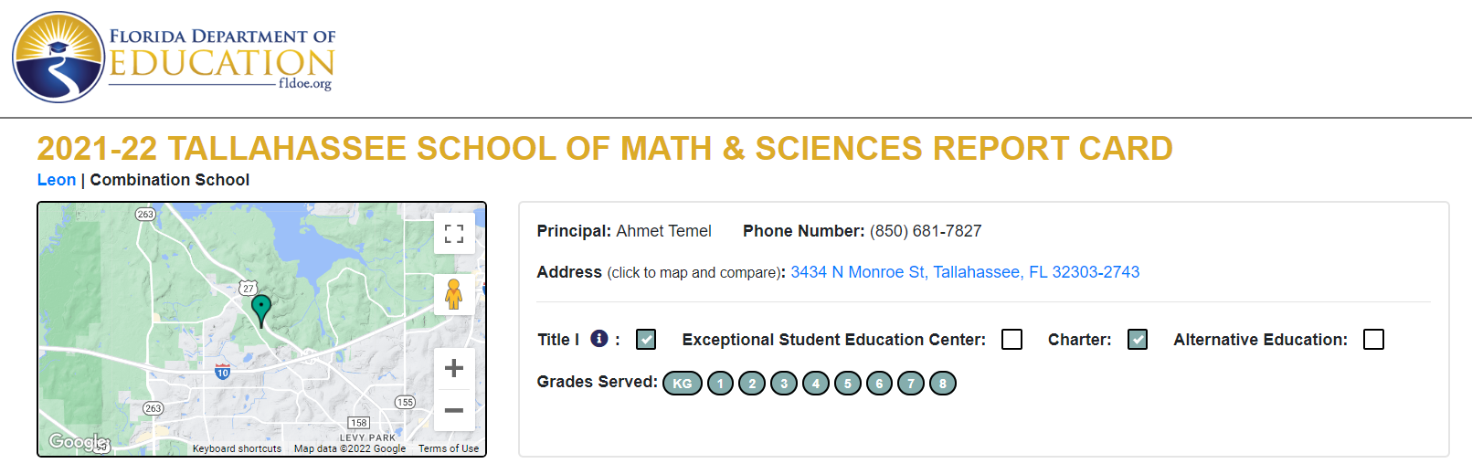Click the green school location pin
This screenshot has width=1472, height=474.
[x=261, y=311]
